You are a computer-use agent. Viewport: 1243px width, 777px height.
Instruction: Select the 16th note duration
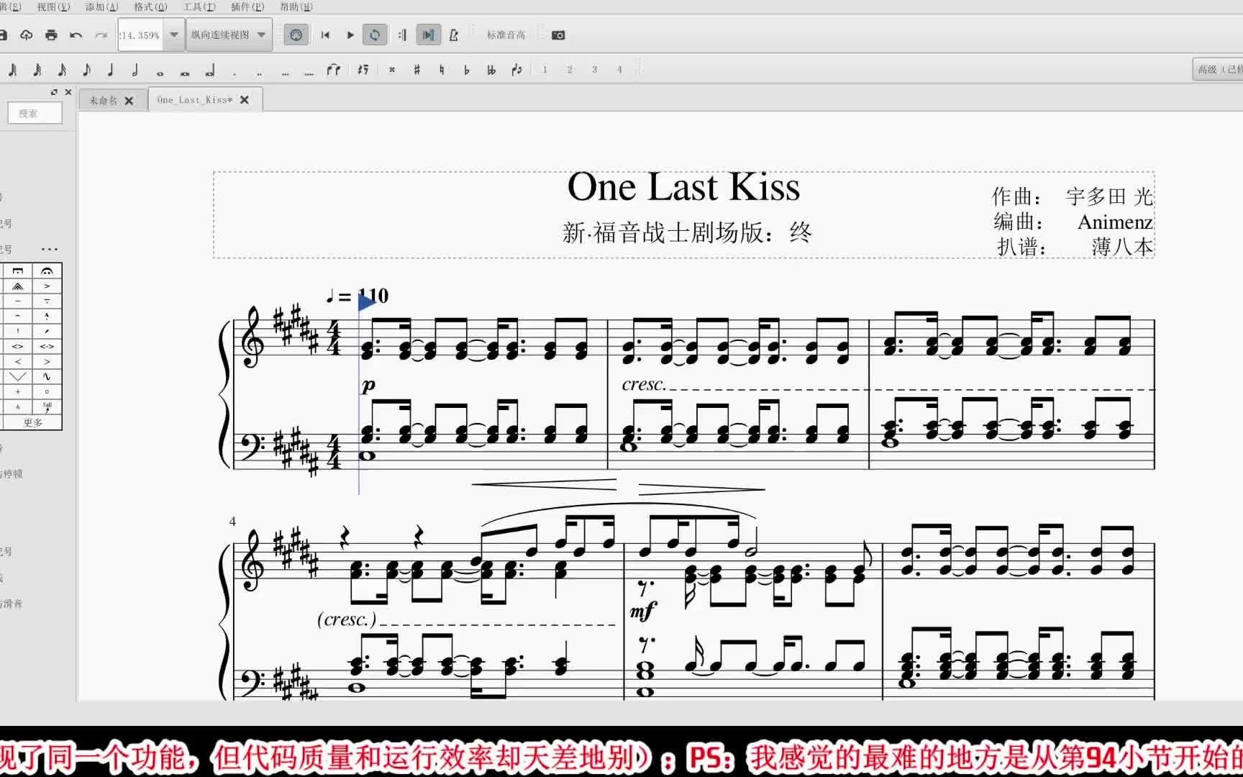tap(62, 70)
